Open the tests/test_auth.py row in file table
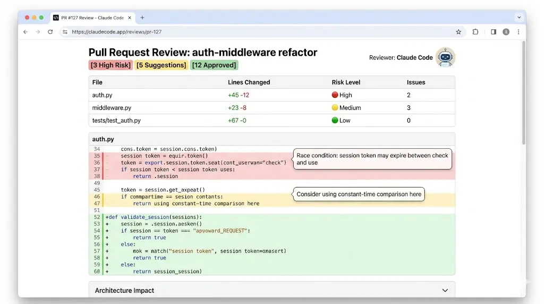Viewport: 544px width, 304px height. coord(271,121)
